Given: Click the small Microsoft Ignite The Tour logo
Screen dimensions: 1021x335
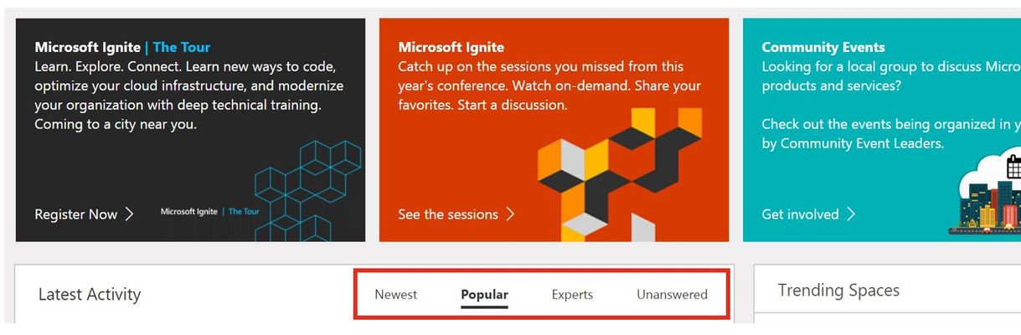Looking at the screenshot, I should pyautogui.click(x=209, y=212).
